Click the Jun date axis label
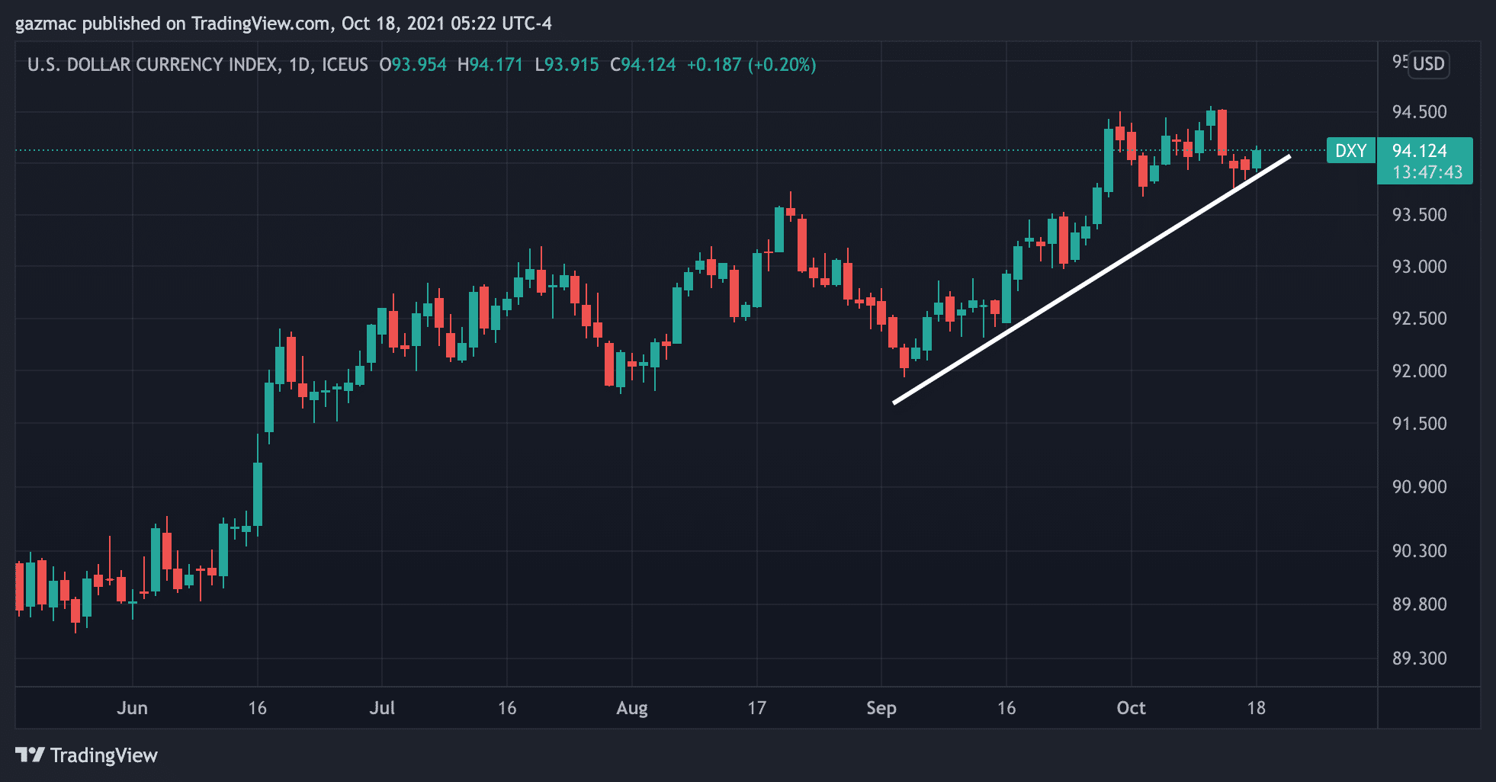1496x782 pixels. point(132,708)
